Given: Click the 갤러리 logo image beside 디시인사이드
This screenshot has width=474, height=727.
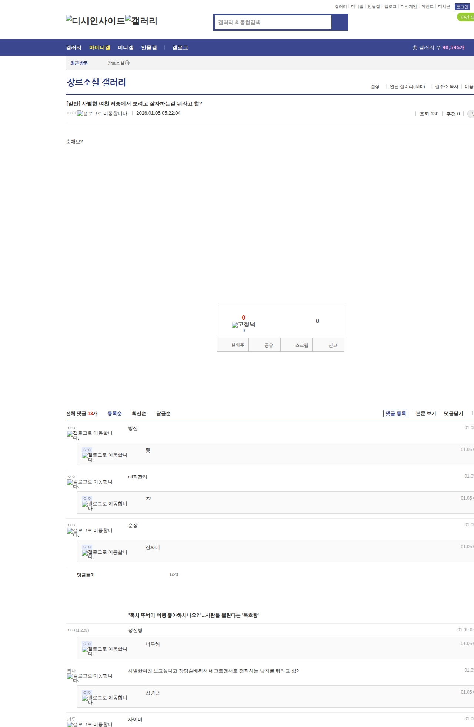Looking at the screenshot, I should [141, 21].
